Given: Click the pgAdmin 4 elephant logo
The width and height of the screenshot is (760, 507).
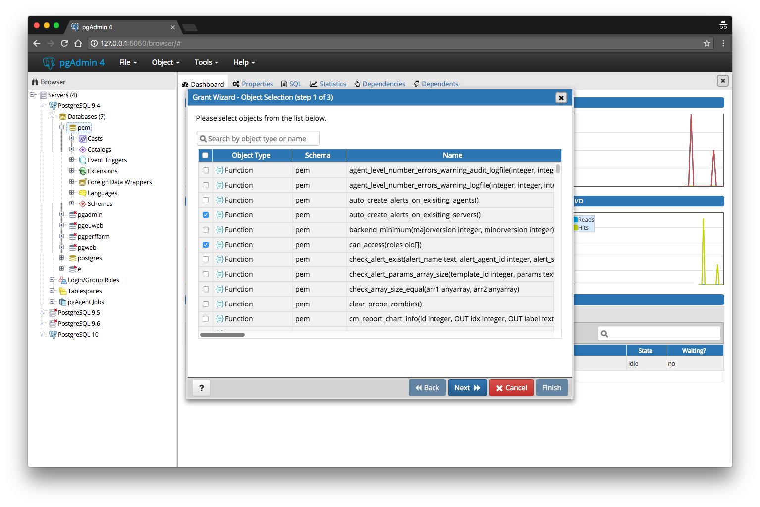Looking at the screenshot, I should click(49, 63).
